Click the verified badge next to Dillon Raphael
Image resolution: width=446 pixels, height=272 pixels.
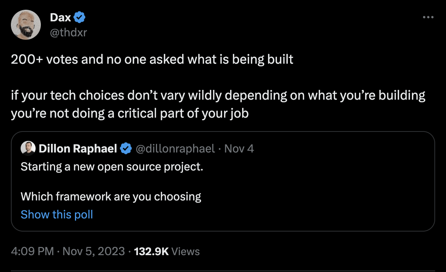tap(126, 149)
